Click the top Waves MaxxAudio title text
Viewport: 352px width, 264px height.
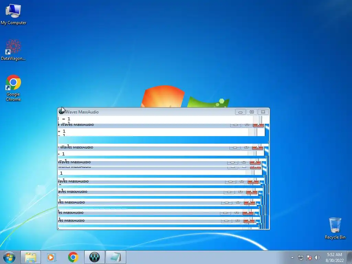[82, 112]
